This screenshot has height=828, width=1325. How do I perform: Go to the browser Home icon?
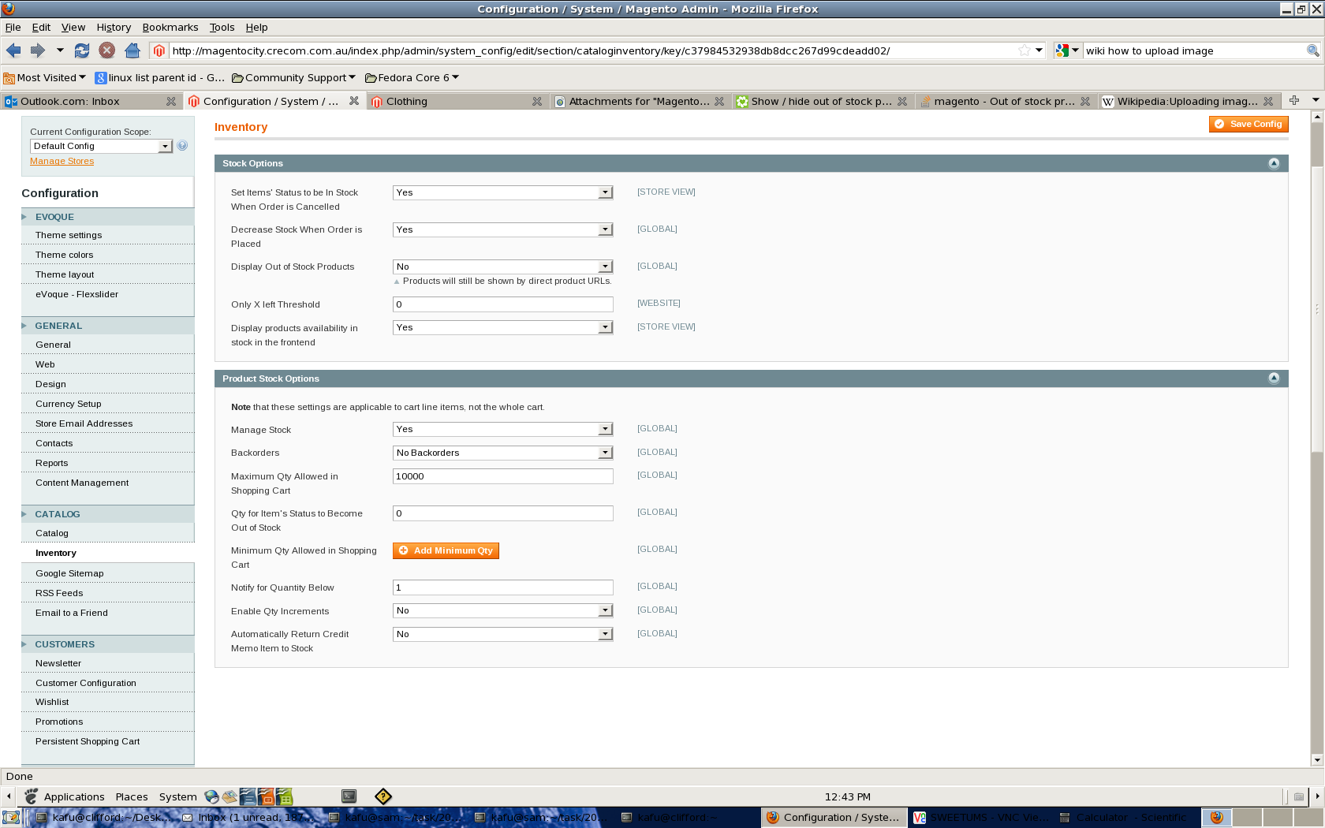coord(132,50)
